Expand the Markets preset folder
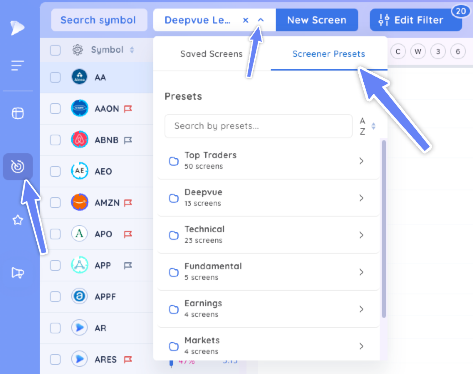This screenshot has height=374, width=473. coord(269,345)
